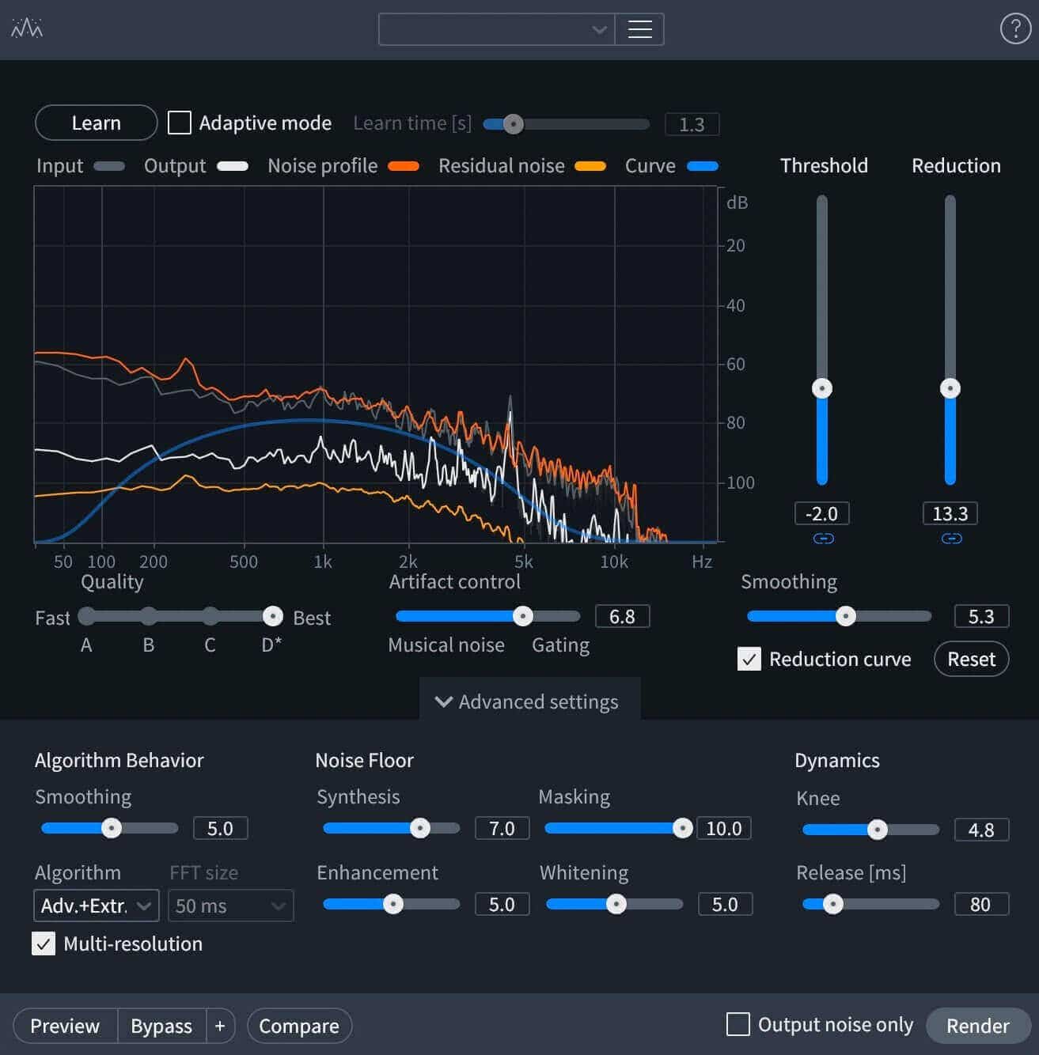Click the Algorithm Behavior Smoothing slider handle
The width and height of the screenshot is (1039, 1055).
[112, 828]
